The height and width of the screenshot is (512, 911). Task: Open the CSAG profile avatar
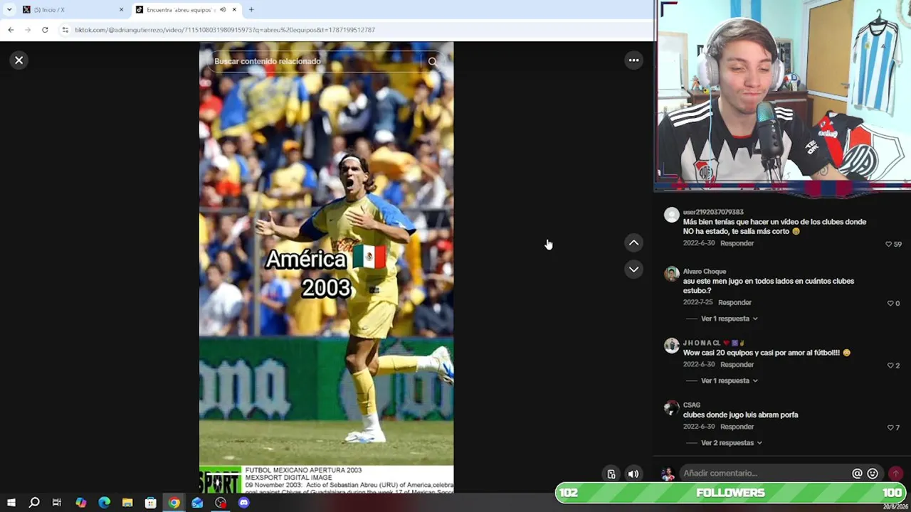click(671, 408)
